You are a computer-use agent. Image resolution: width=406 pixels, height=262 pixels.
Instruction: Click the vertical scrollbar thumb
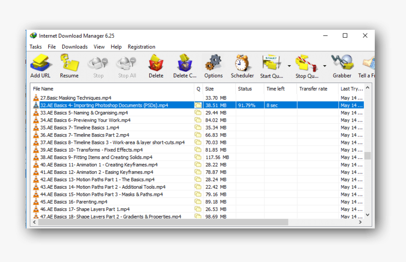[367, 156]
